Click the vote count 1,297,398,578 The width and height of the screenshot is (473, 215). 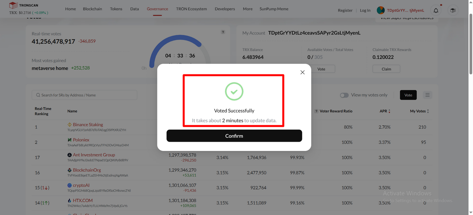pos(182,155)
